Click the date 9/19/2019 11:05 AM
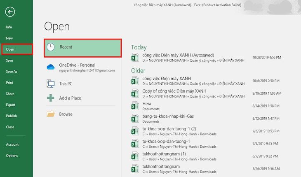 267,93
